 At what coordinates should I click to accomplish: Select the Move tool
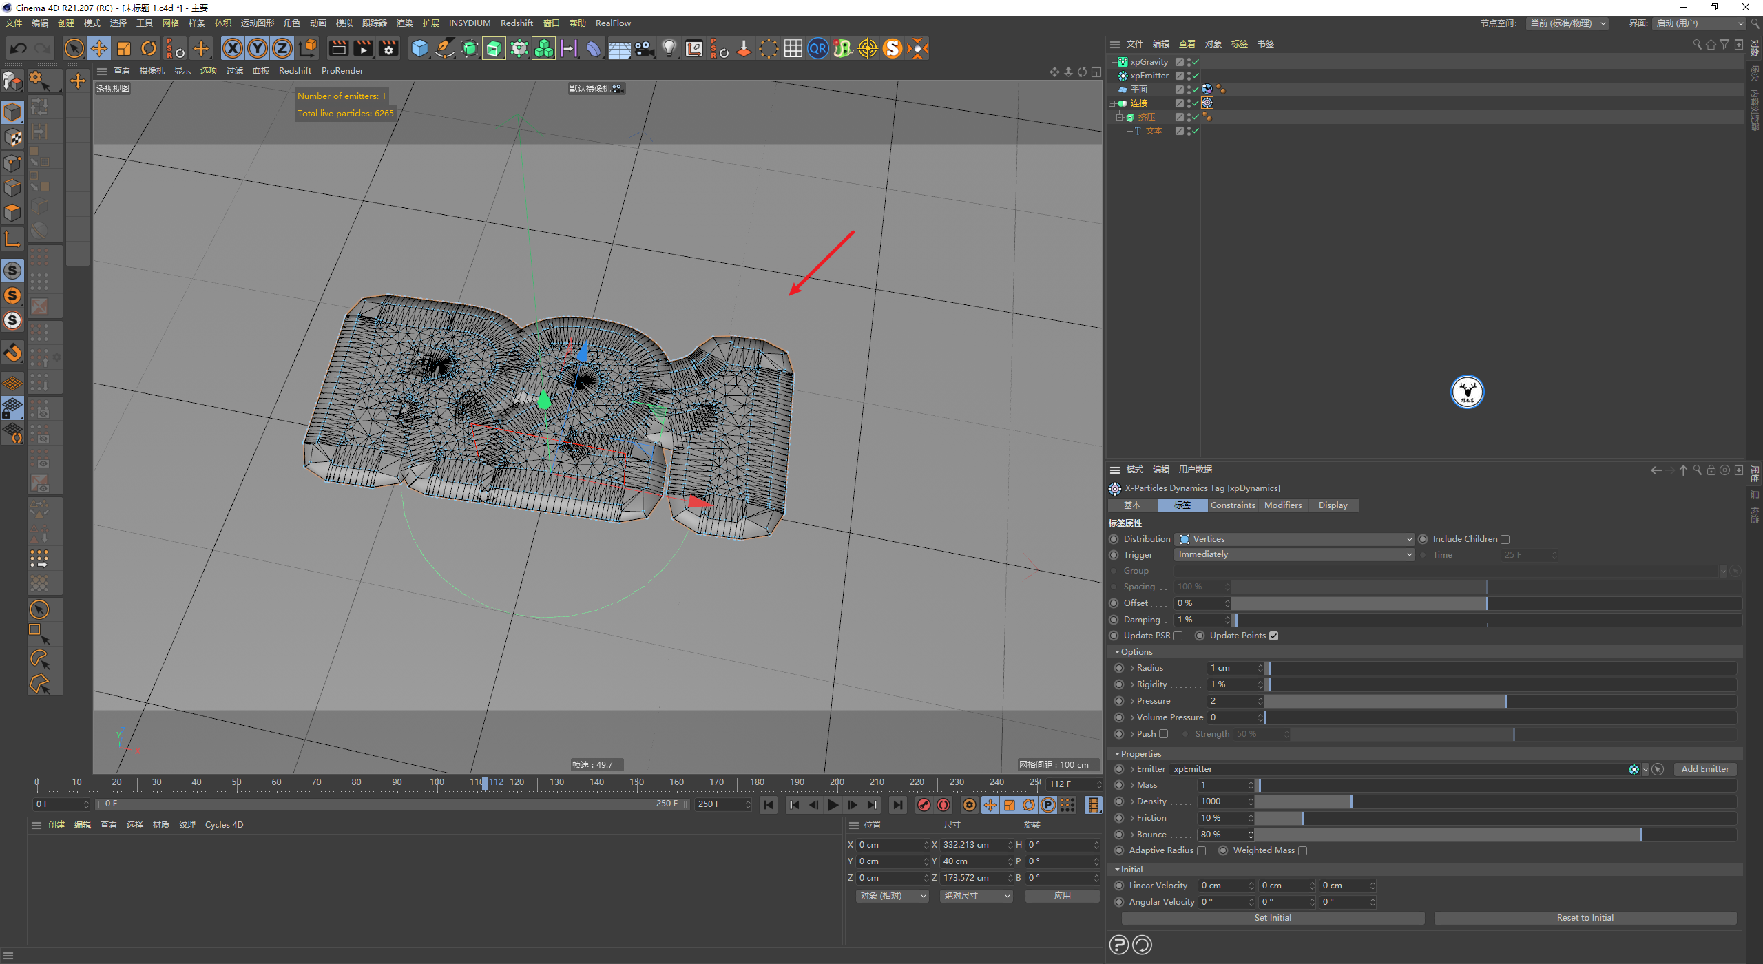pyautogui.click(x=99, y=48)
